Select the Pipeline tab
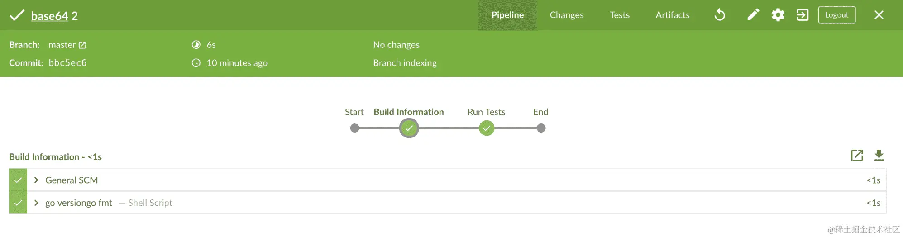The height and width of the screenshot is (237, 903). (x=507, y=15)
